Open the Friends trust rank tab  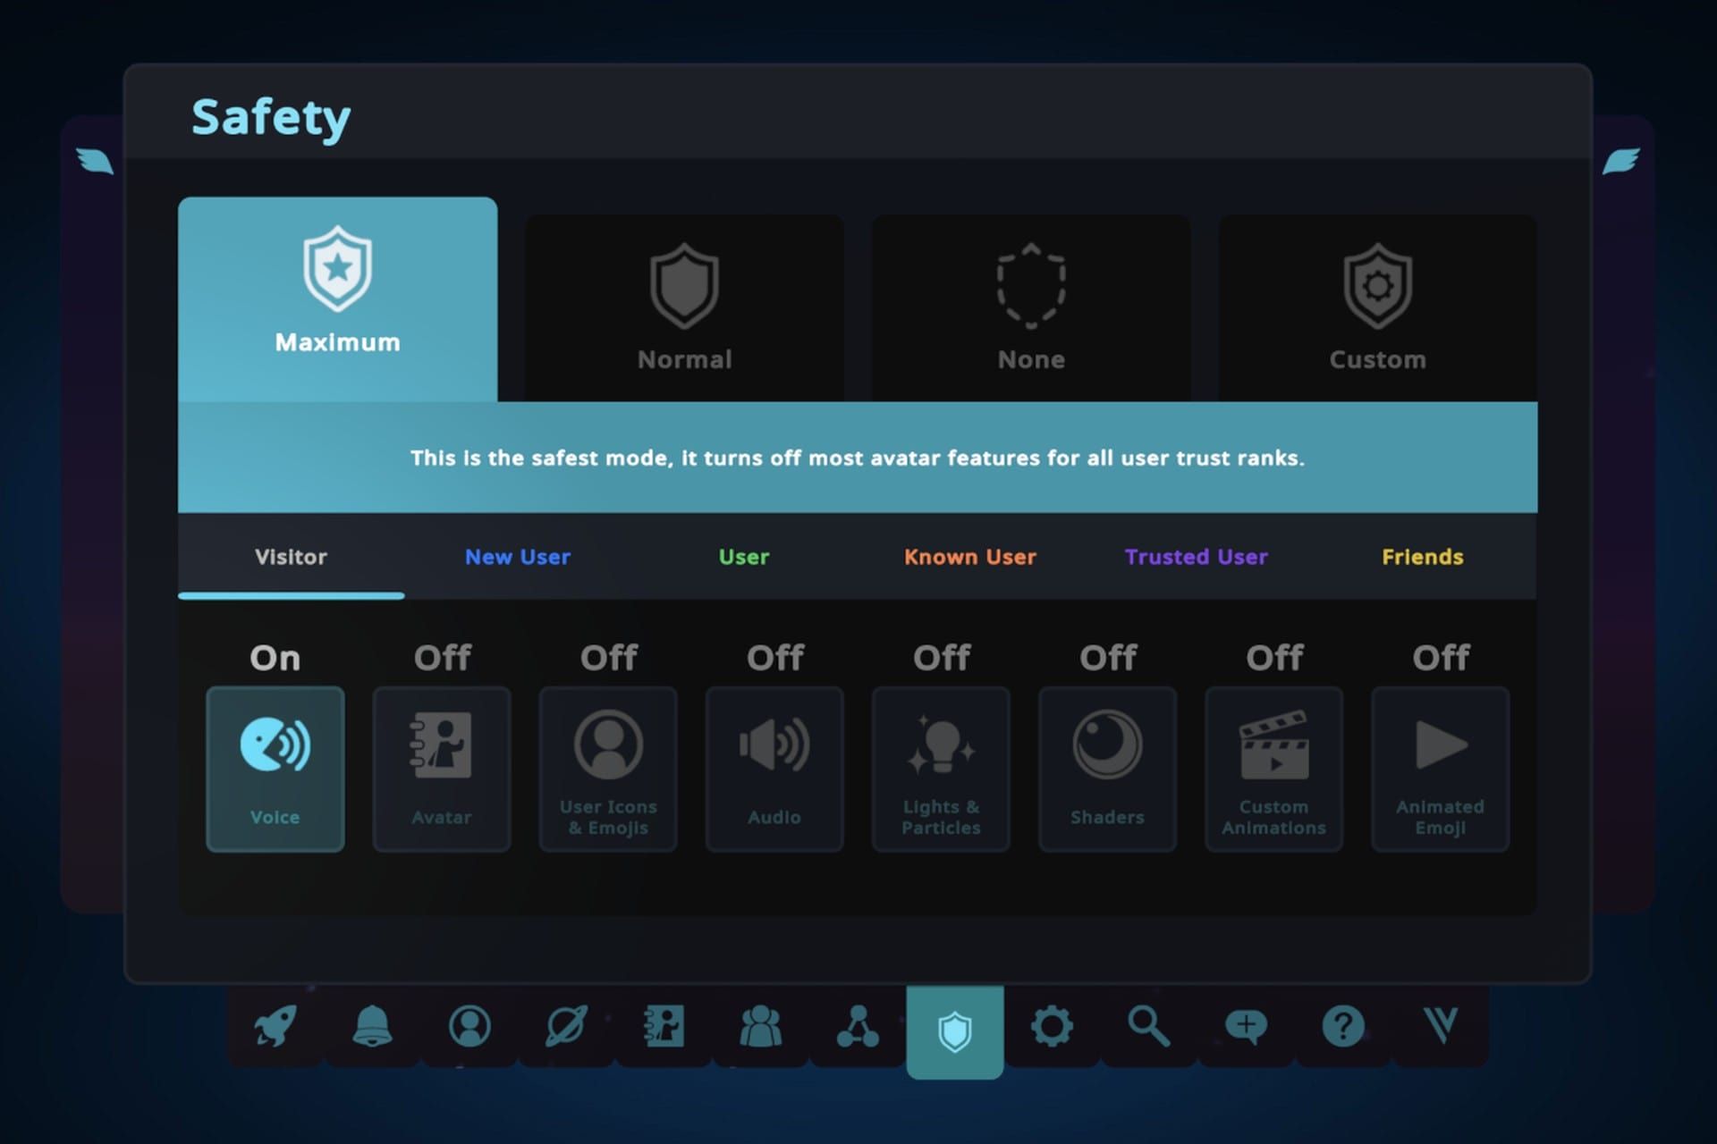(1422, 557)
